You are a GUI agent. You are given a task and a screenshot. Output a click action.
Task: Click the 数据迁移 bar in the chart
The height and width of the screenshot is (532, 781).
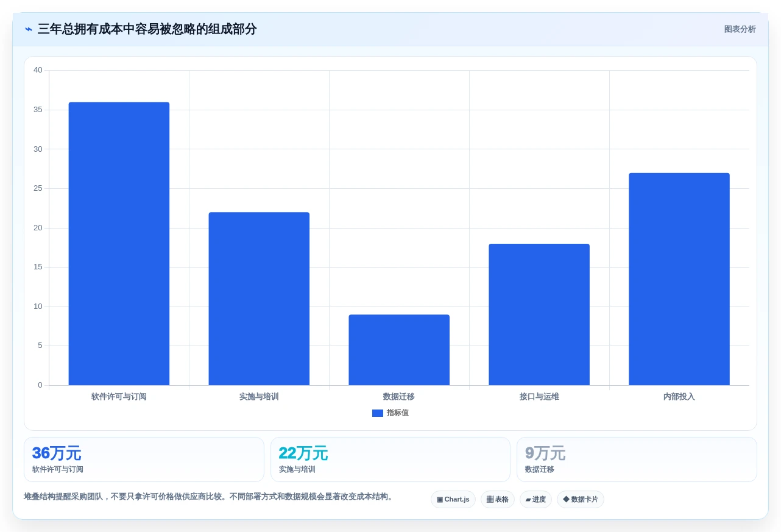point(399,350)
